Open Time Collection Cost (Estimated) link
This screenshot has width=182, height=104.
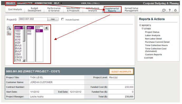click(x=156, y=50)
